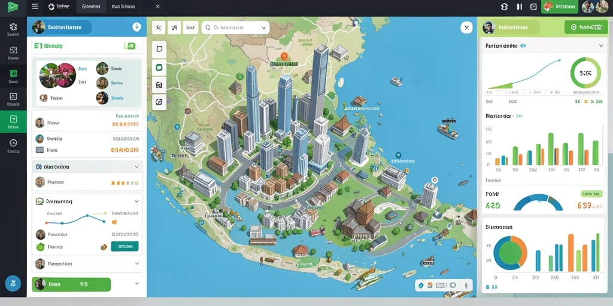Close the first right panel card with X

(x=601, y=46)
